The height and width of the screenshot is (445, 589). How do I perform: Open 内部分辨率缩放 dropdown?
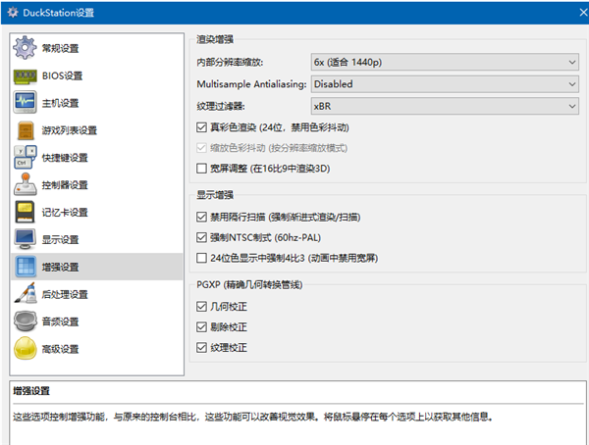(x=444, y=63)
